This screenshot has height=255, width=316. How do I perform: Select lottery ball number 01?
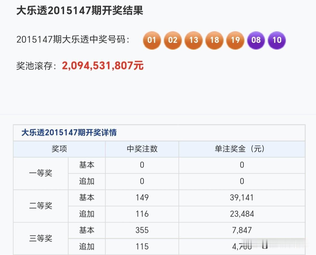click(152, 40)
